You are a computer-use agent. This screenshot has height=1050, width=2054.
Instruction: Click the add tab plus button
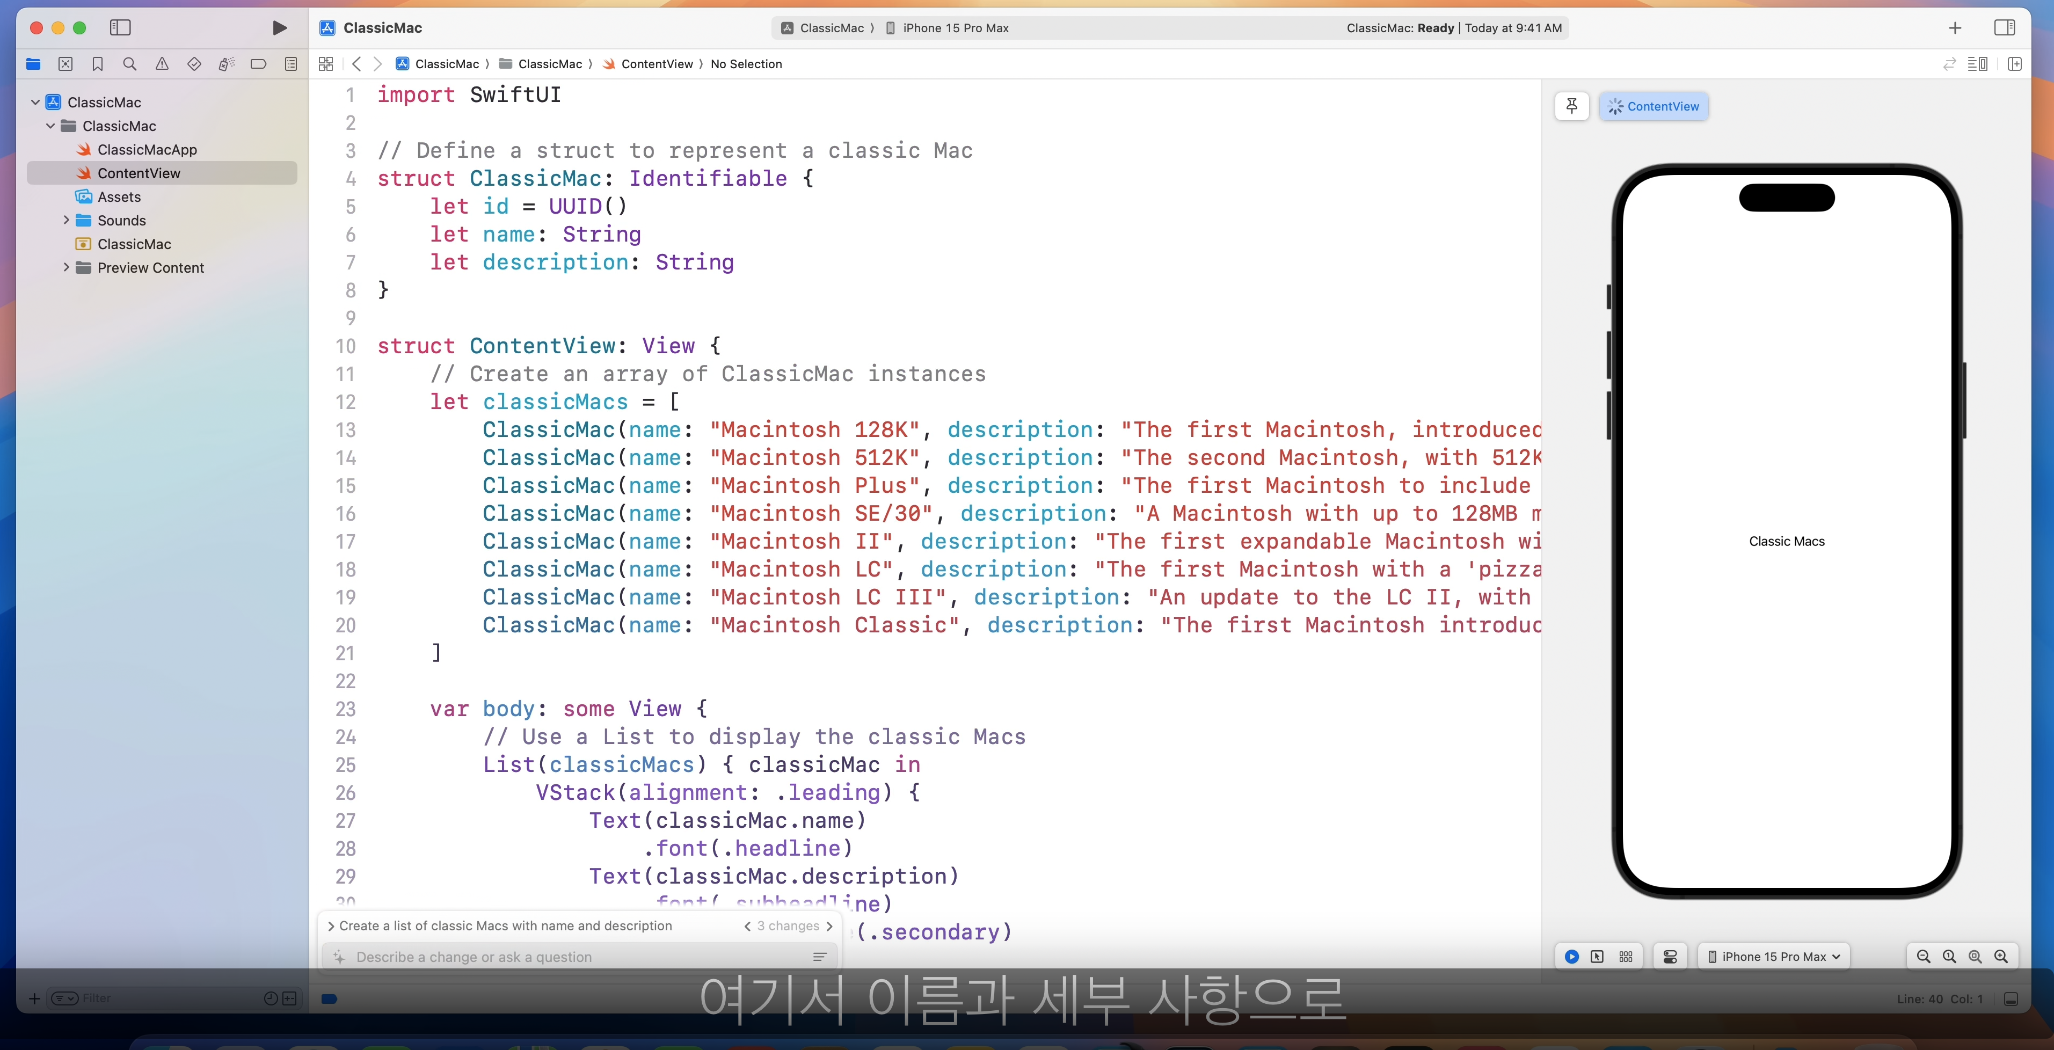(x=1954, y=28)
